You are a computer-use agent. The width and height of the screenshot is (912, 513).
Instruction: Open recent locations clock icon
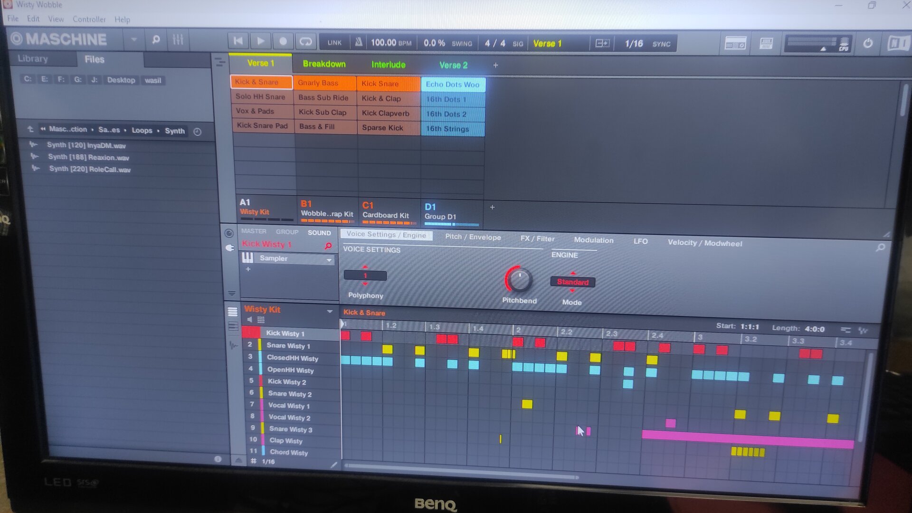[198, 132]
